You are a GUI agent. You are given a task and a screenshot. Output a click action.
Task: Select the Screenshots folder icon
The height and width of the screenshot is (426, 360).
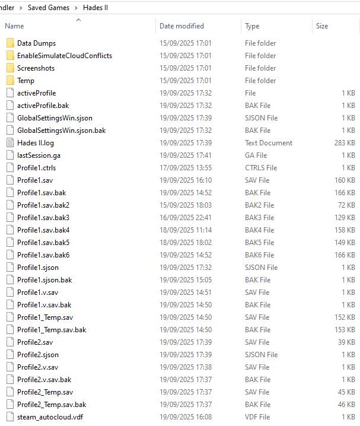tap(10, 68)
